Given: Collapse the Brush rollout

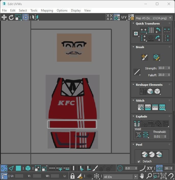Looking at the screenshot, I should coord(133,47).
